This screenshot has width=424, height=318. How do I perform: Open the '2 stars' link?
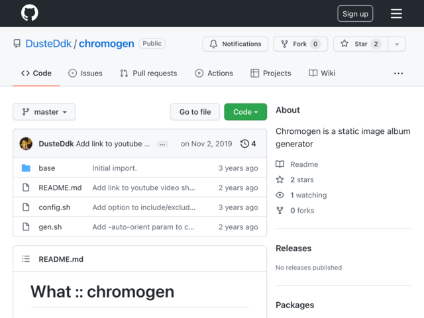coord(302,180)
